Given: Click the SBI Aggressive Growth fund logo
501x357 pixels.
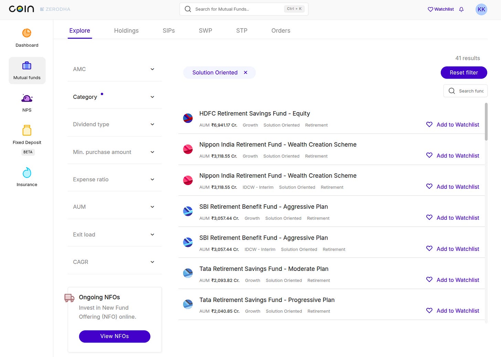Looking at the screenshot, I should [188, 211].
